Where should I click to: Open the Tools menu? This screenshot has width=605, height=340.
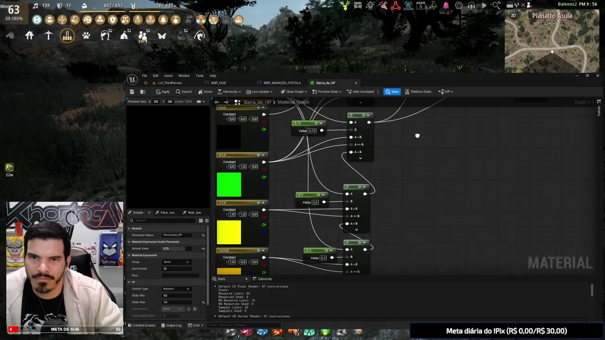click(199, 76)
